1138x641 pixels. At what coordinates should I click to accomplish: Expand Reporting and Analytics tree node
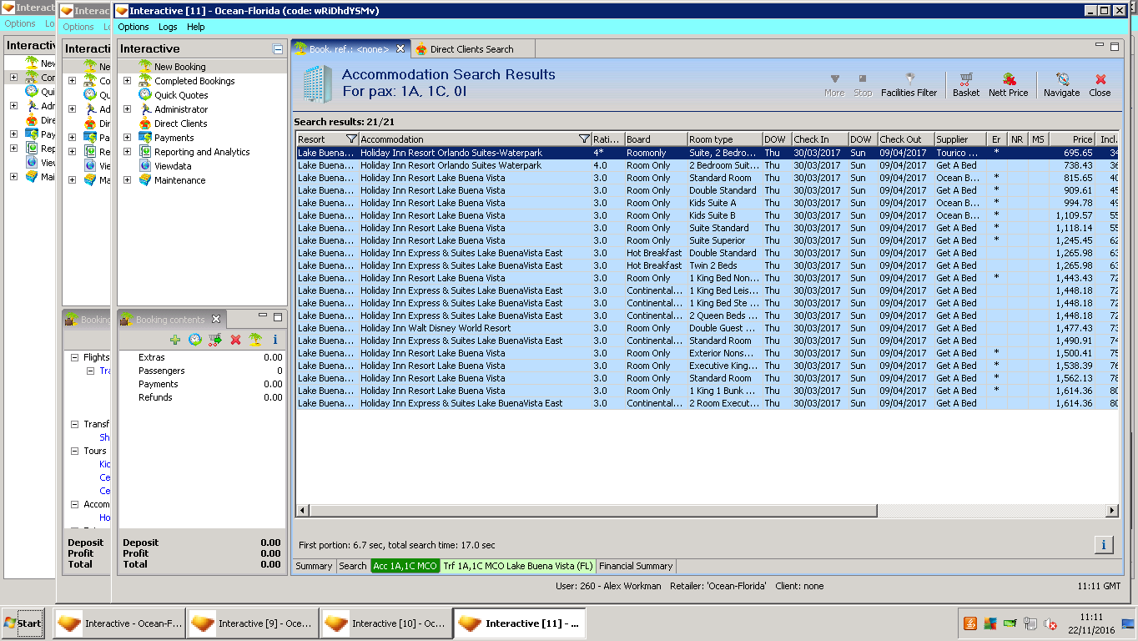point(127,152)
